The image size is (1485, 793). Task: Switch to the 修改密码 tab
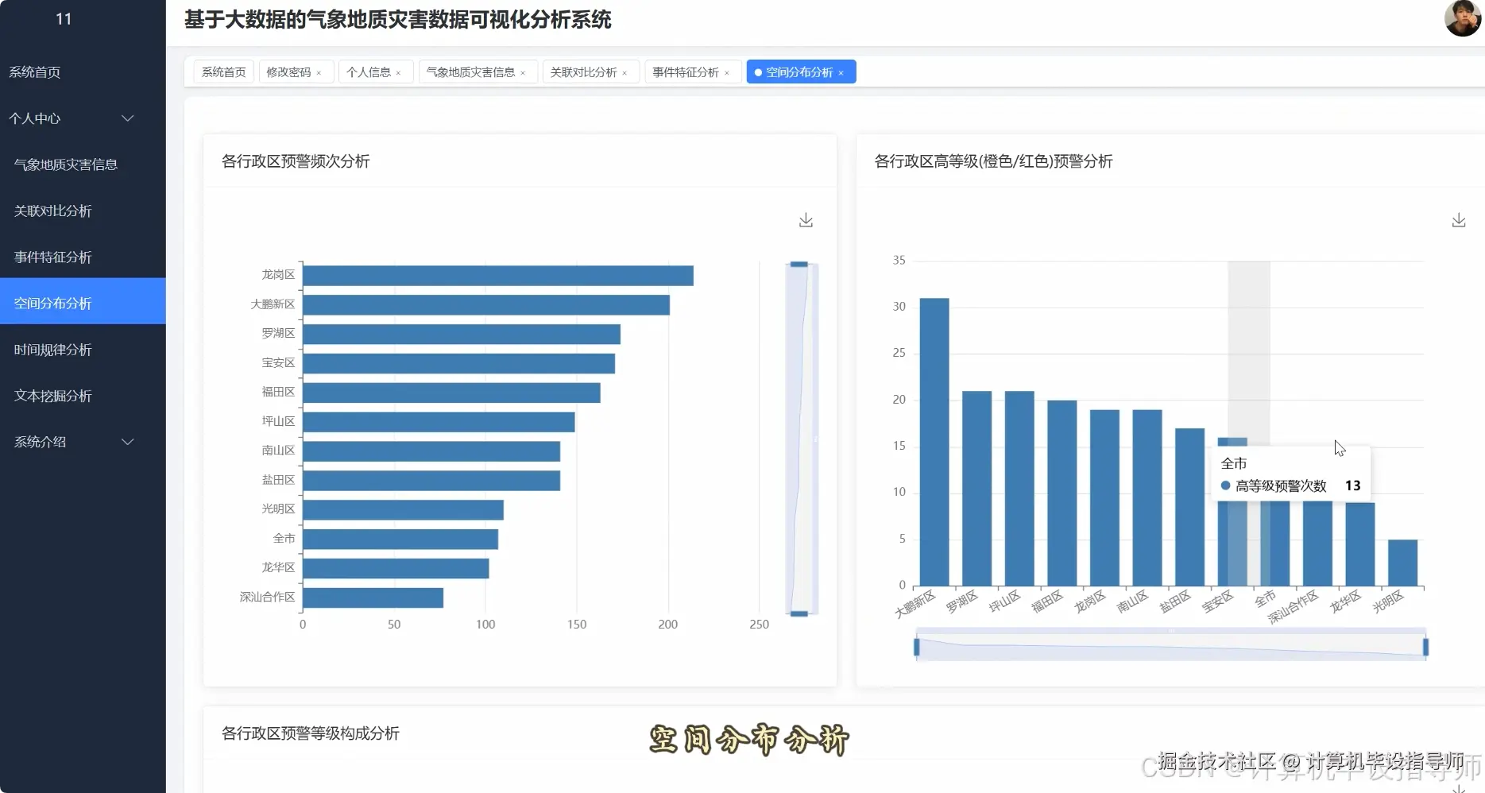coord(289,72)
